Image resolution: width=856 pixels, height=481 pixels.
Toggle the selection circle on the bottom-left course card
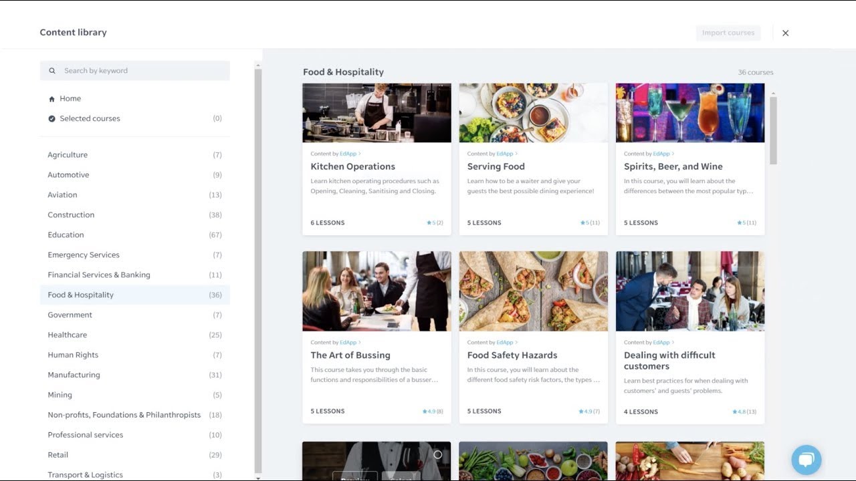pos(437,454)
